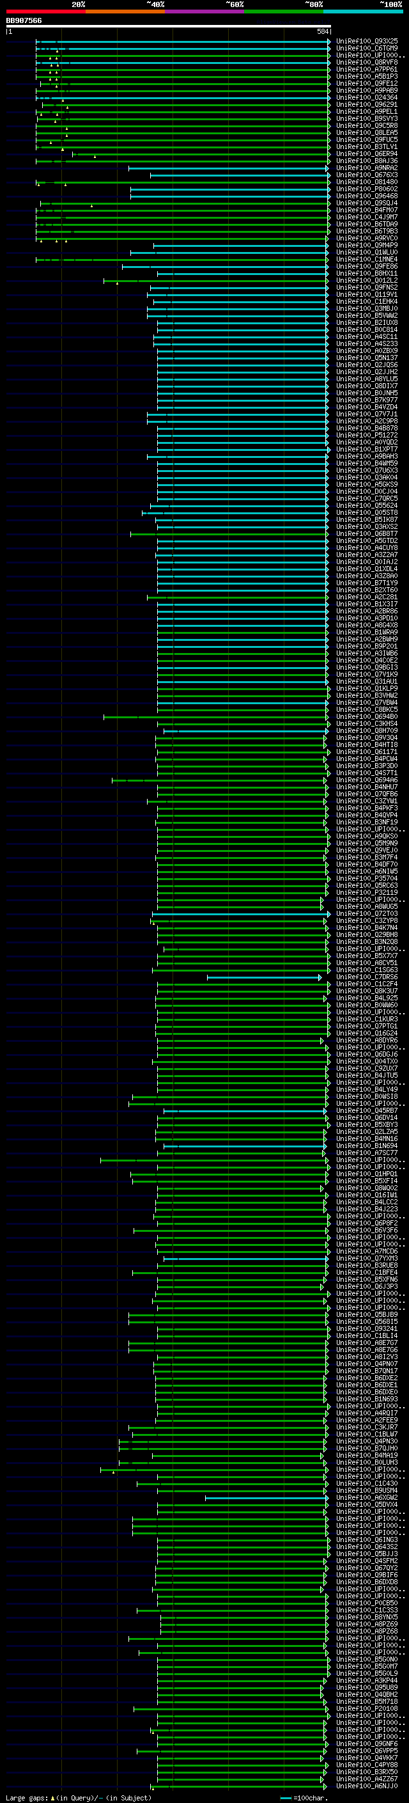Select hit label UniRef100_Q55624
Image resolution: width=409 pixels, height=1803 pixels.
(366, 505)
